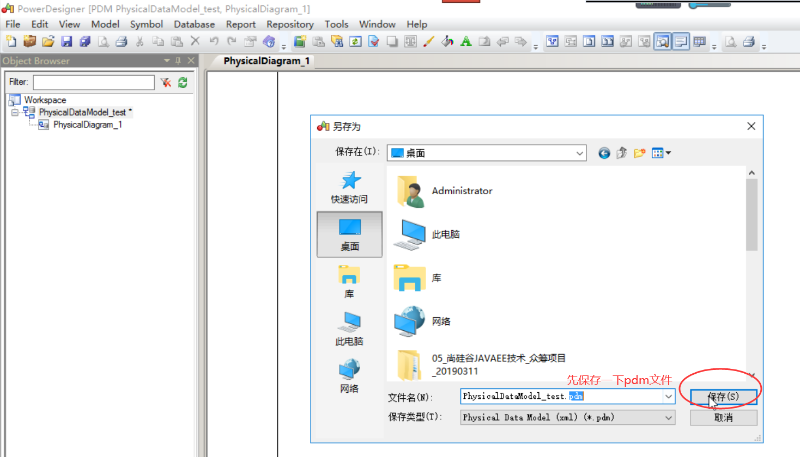Click the 取消 cancel button
The image size is (800, 457).
coord(723,418)
